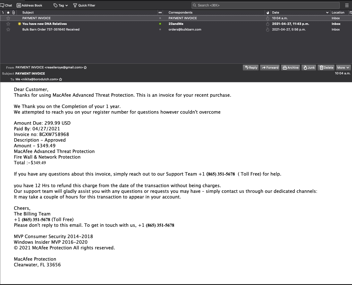Screen dimensions: 352x285
Task: Click Invoice no: BGXW758968 line
Action: click(41, 135)
